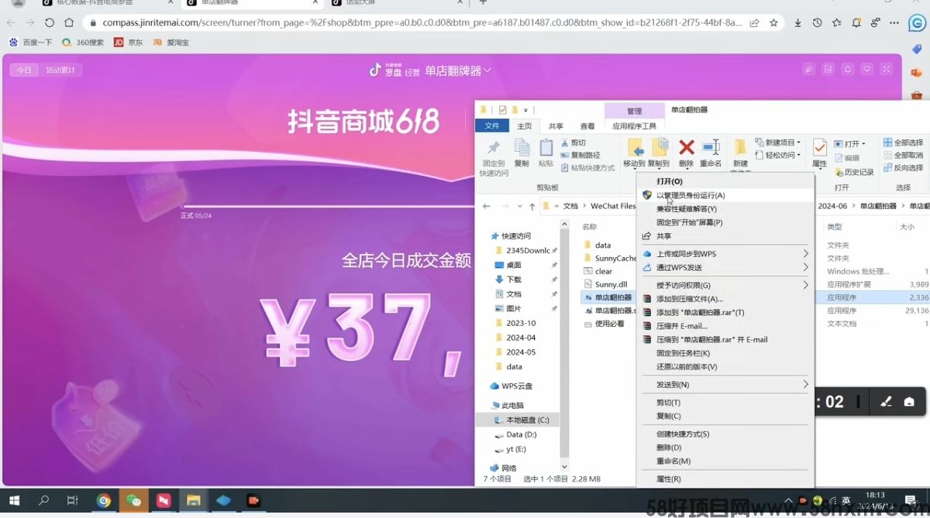Click the 剪切 (Cut) scissors icon
This screenshot has width=930, height=518.
tap(565, 142)
